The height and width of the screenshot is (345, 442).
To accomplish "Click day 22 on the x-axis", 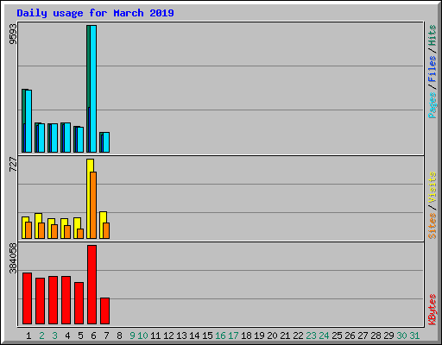I will (298, 336).
